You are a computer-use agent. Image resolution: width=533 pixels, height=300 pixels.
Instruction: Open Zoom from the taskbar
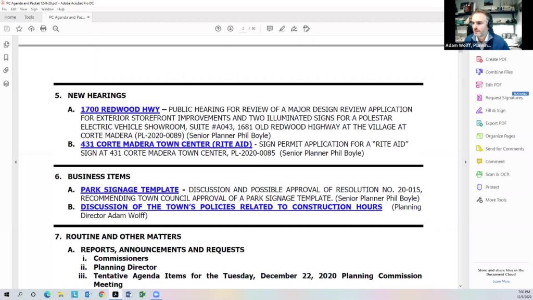point(156,295)
